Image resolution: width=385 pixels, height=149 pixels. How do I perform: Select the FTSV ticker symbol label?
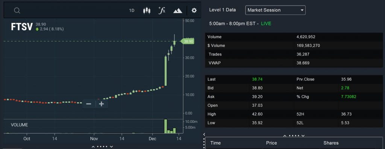21,27
